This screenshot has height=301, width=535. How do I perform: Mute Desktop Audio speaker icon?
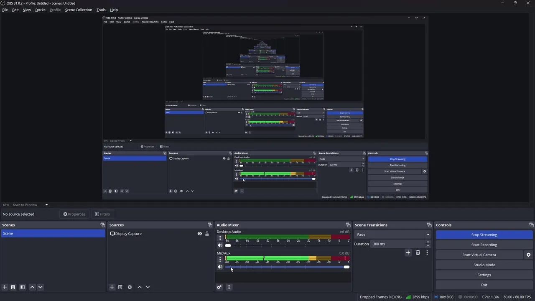click(x=220, y=245)
